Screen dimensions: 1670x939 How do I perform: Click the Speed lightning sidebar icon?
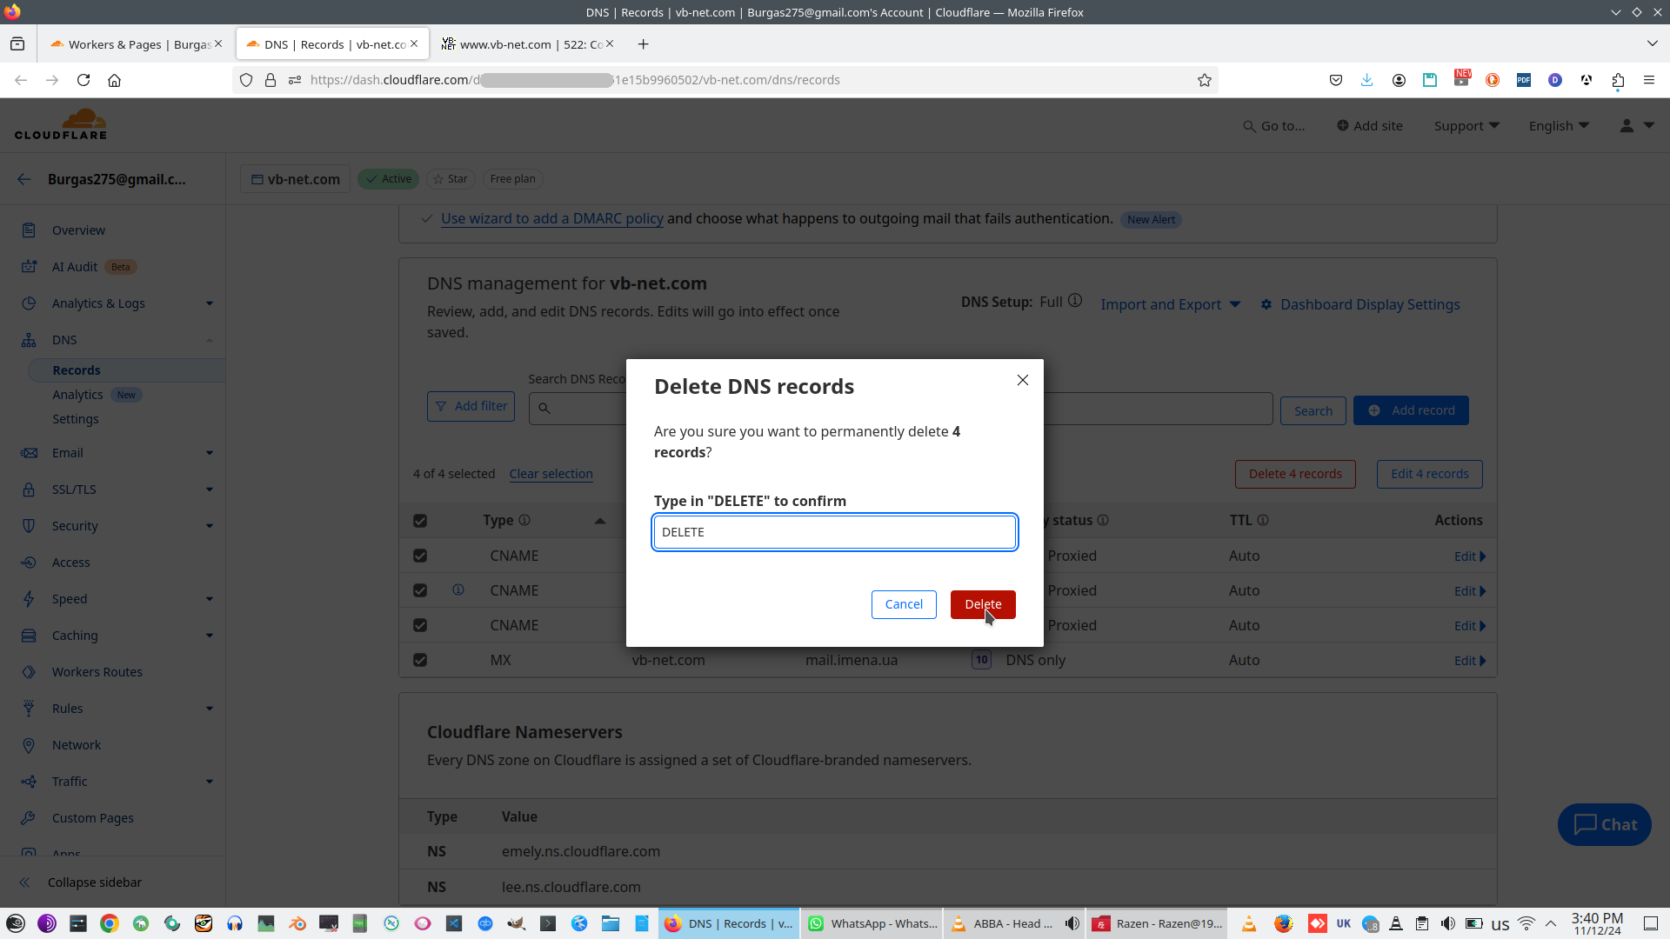pos(29,599)
